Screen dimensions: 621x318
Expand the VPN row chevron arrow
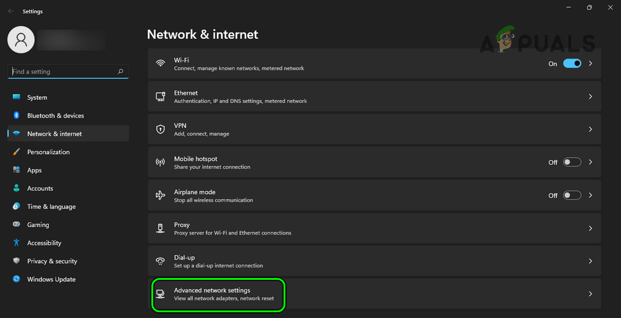click(x=590, y=130)
